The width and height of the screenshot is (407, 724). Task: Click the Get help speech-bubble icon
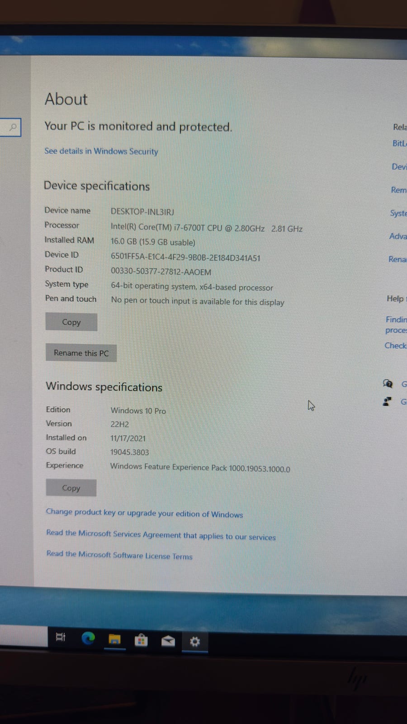coord(388,384)
